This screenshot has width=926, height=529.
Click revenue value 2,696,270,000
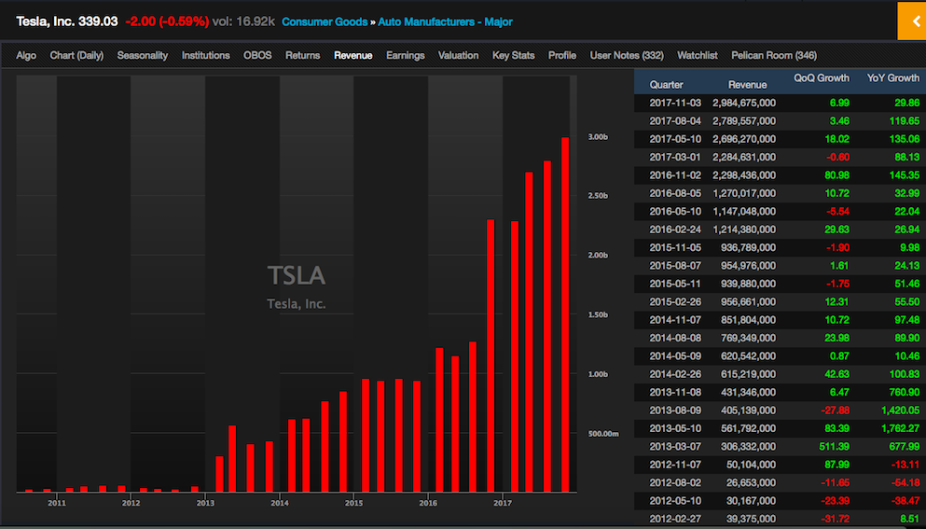pyautogui.click(x=744, y=139)
